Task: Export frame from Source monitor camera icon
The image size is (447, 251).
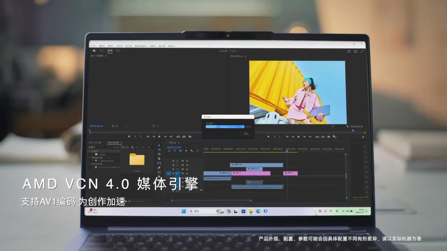Action: tap(190, 137)
